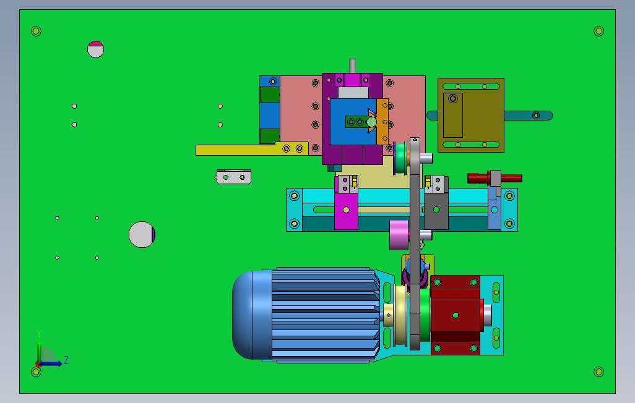
Task: Select the green pulley at top of belt
Action: 400,158
